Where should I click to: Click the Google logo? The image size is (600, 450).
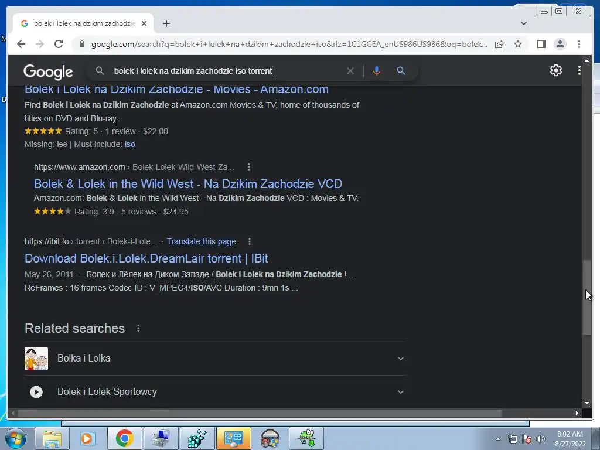(48, 71)
